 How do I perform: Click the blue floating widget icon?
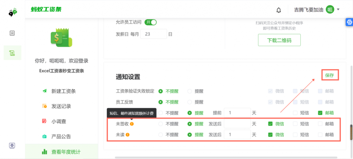[x=349, y=22]
